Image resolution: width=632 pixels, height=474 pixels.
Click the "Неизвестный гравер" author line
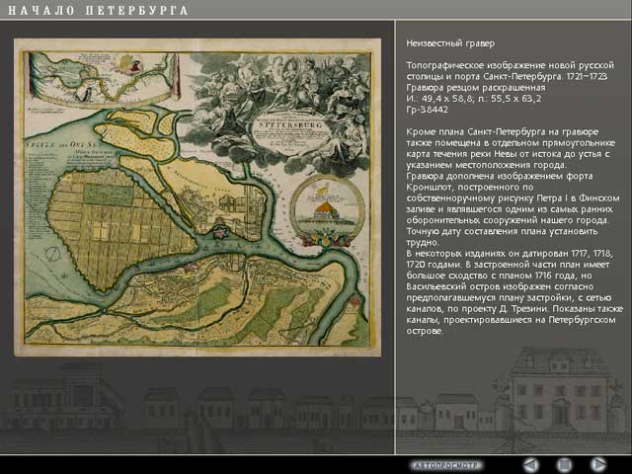click(450, 44)
